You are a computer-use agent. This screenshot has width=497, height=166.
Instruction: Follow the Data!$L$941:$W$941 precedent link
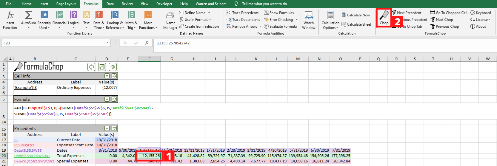tap(32, 156)
